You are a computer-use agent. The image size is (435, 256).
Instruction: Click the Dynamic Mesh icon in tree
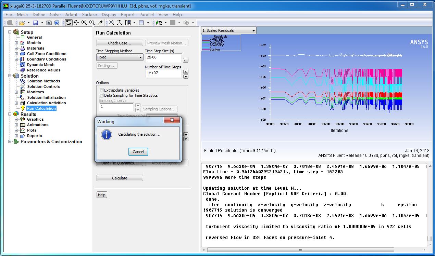tap(23, 65)
